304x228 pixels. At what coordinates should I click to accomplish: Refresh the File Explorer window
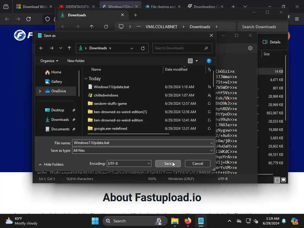click(x=106, y=27)
